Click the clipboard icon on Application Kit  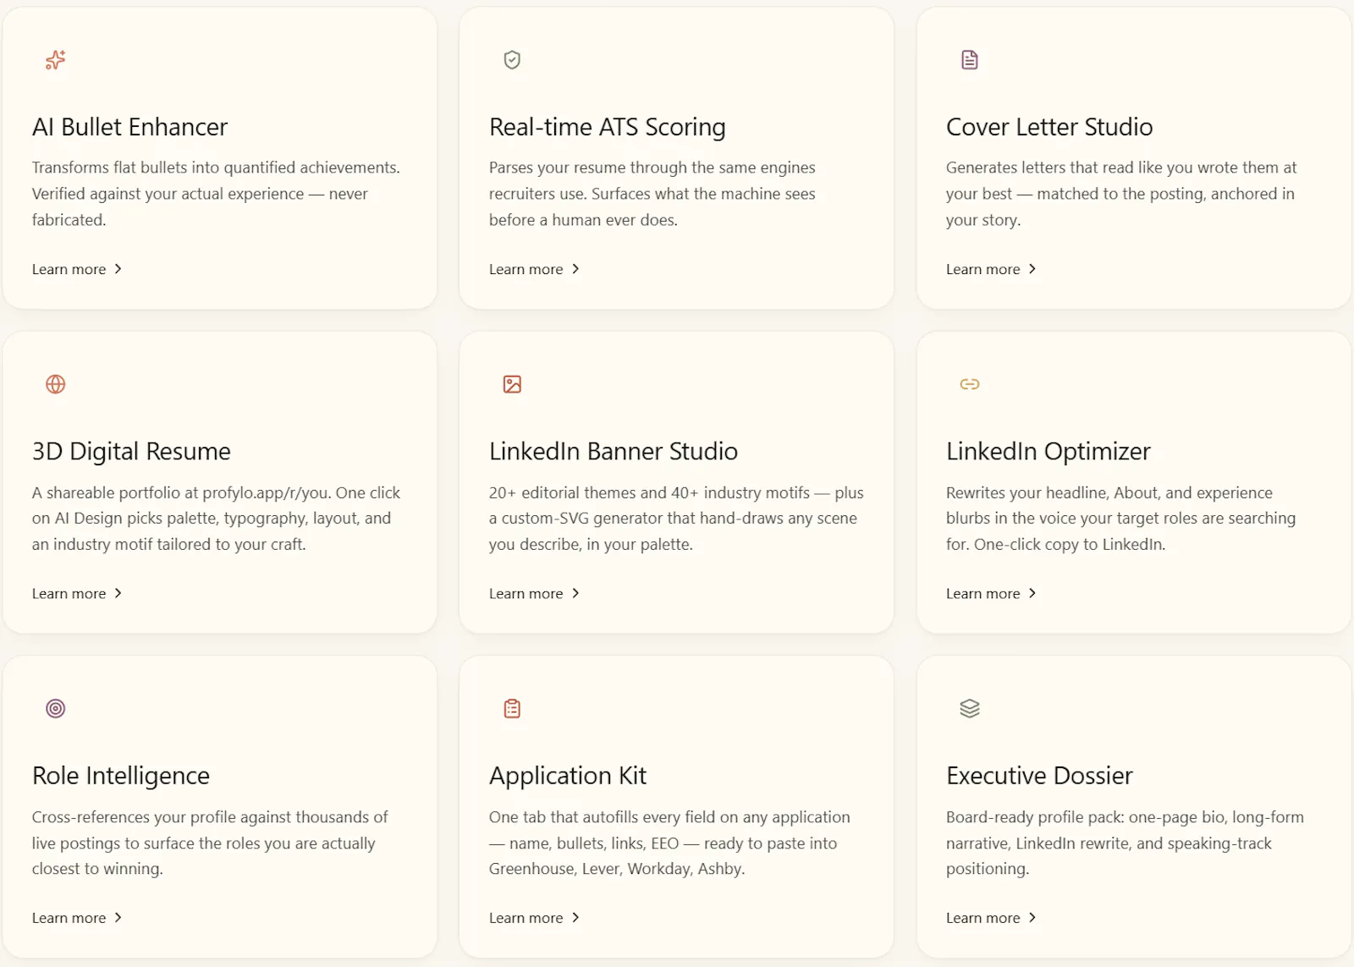pyautogui.click(x=512, y=708)
